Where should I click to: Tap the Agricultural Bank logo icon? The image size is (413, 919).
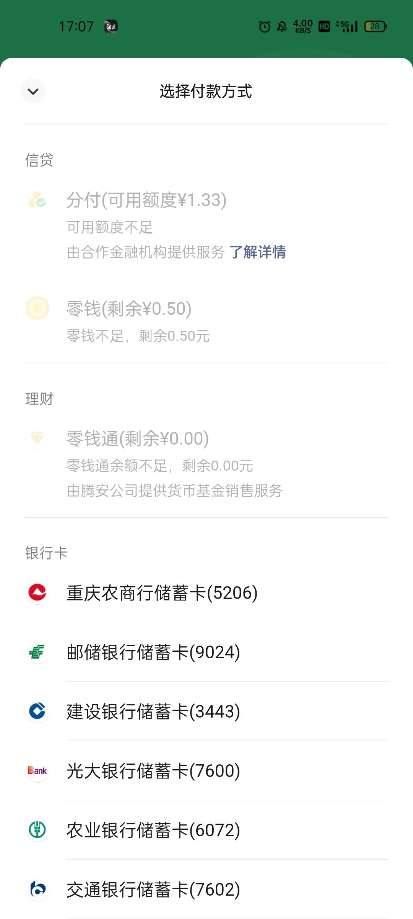click(37, 830)
